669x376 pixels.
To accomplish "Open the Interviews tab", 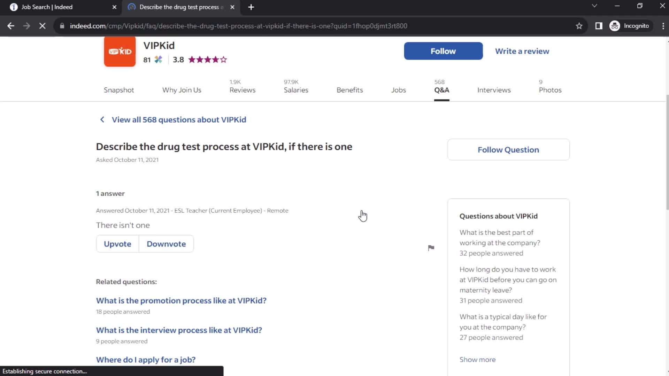I will click(494, 90).
